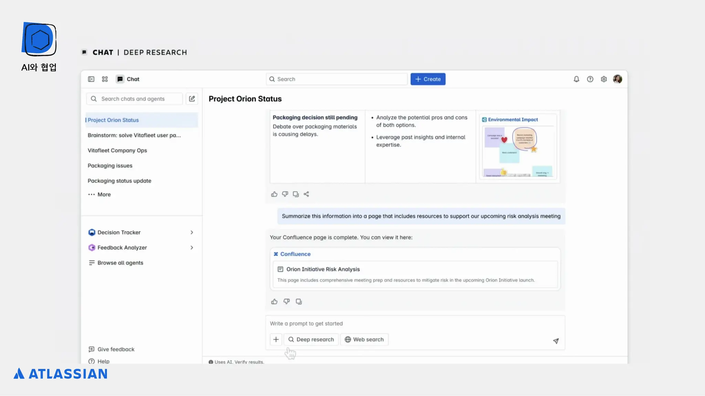
Task: Collapse the sidebar with the panel icon
Action: [91, 79]
